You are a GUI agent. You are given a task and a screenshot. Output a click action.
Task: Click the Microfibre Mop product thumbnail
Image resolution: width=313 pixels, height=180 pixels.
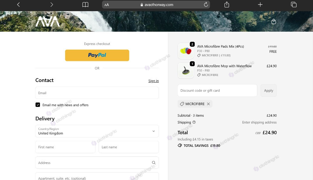(186, 71)
